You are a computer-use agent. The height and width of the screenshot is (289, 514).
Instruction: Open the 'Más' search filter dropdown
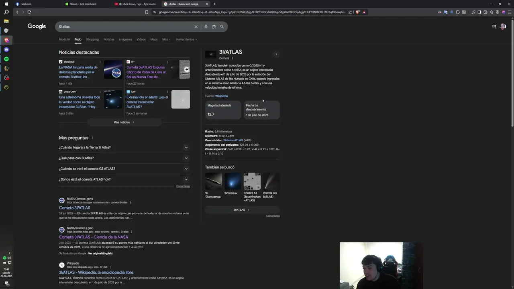click(166, 39)
